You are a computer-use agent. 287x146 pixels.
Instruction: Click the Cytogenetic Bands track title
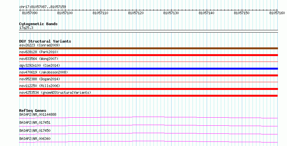[38, 24]
